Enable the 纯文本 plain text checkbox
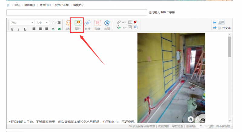The width and height of the screenshot is (242, 132). (219, 28)
